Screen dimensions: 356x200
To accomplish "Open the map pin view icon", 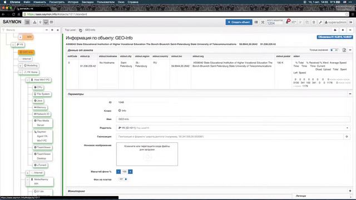I will click(40, 22).
